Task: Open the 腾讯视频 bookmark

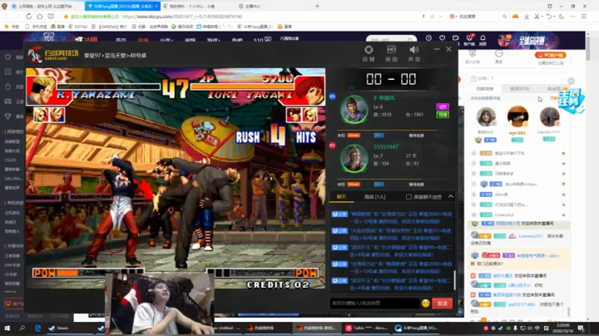Action: click(182, 27)
